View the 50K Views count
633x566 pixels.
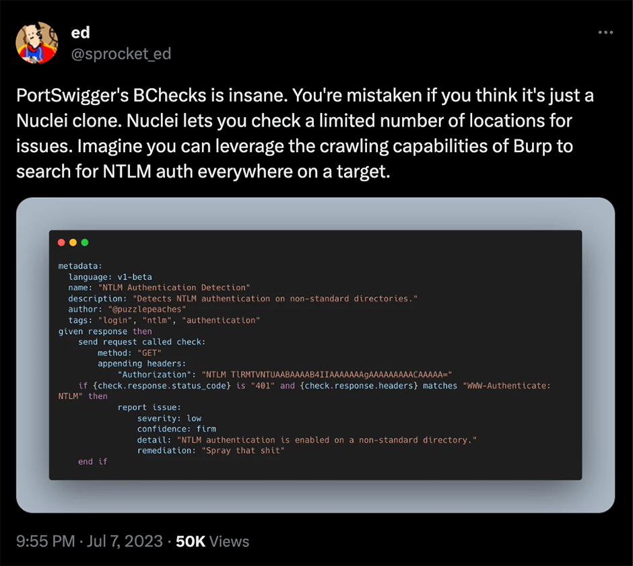[x=212, y=541]
